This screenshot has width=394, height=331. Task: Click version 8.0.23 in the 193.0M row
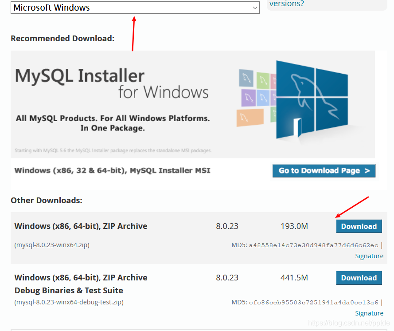227,226
